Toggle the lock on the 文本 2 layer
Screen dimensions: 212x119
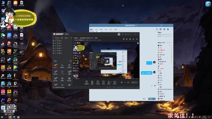56,43
